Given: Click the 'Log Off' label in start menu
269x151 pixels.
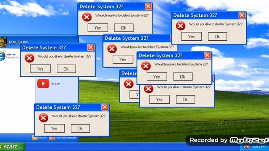Looking at the screenshot, I should coord(42,138).
